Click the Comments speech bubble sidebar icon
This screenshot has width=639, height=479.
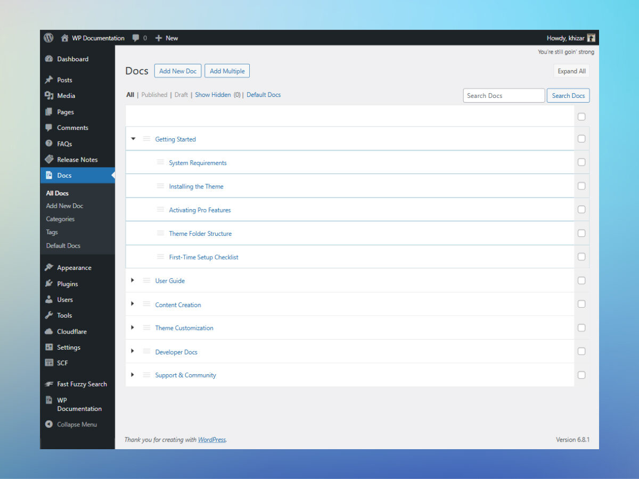point(49,128)
